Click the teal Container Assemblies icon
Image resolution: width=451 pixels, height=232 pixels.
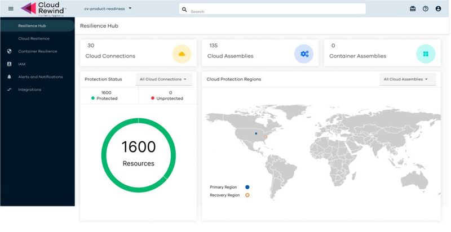[426, 53]
